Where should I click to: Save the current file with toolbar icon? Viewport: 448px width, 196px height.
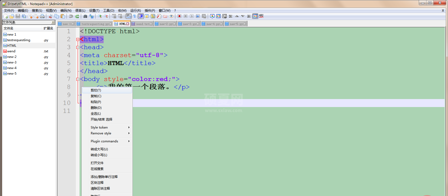point(18,16)
